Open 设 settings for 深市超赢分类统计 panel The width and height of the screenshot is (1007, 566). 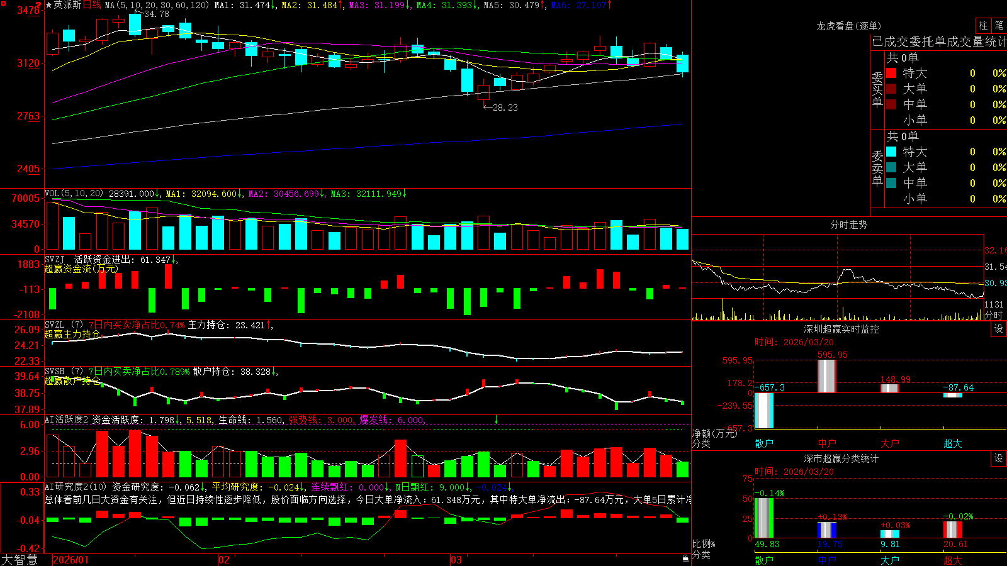[x=999, y=458]
